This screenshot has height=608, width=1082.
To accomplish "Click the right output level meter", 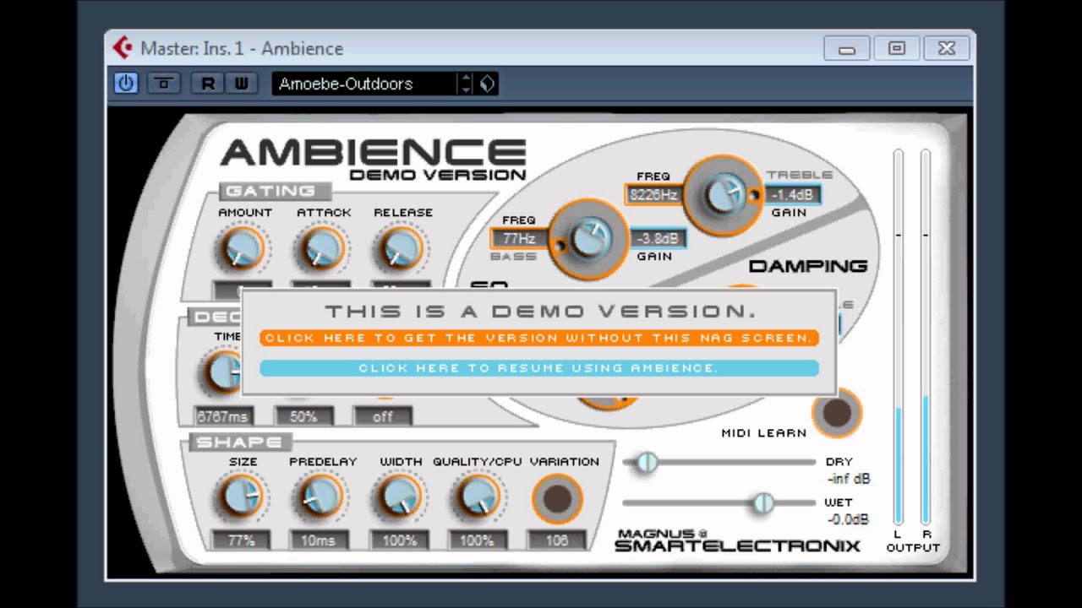I will pyautogui.click(x=926, y=338).
